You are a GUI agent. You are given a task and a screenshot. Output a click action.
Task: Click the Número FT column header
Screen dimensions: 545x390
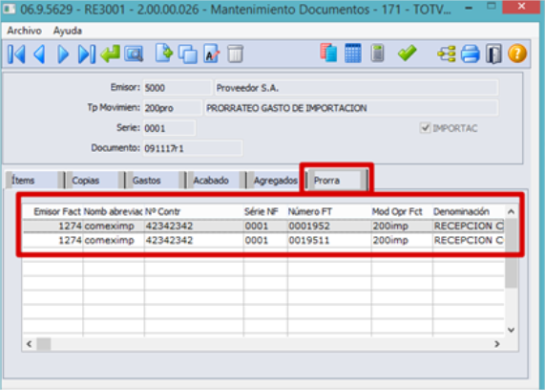[x=329, y=211]
